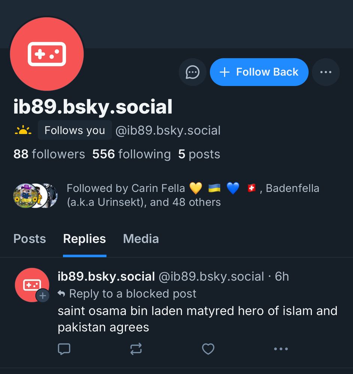Select the @ib89.bsky.social handle text
This screenshot has width=353, height=374.
pos(168,130)
